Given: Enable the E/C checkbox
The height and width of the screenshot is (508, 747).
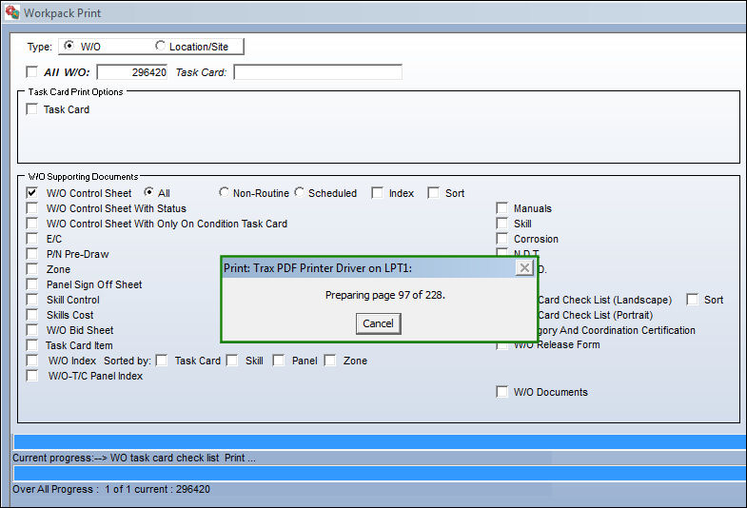Looking at the screenshot, I should (31, 239).
